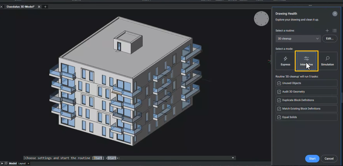Select Express mode
The image size is (343, 166).
tap(285, 61)
